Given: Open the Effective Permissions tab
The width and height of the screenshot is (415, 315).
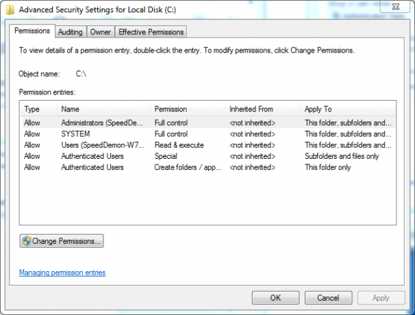Looking at the screenshot, I should pos(151,32).
